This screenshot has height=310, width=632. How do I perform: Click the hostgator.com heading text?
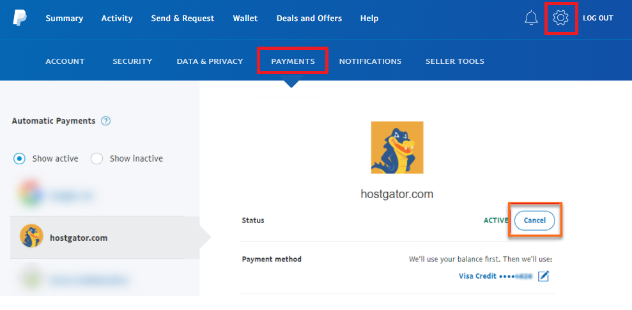click(x=397, y=194)
